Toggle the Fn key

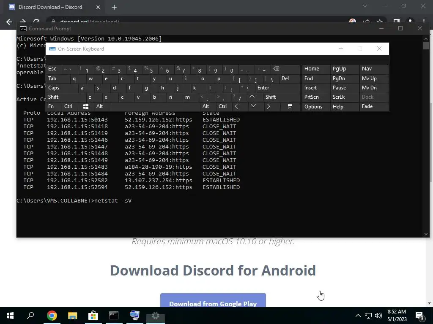coord(54,106)
